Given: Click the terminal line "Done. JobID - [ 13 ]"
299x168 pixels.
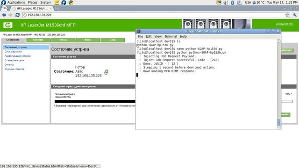Looking at the screenshot, I should tap(158, 63).
